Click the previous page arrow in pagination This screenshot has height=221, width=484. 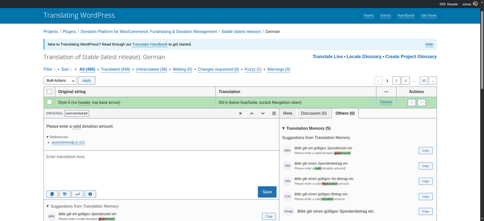coord(378,81)
